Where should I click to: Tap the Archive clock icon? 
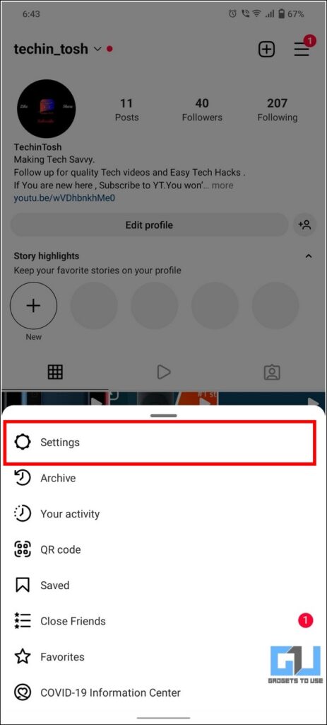tap(22, 478)
